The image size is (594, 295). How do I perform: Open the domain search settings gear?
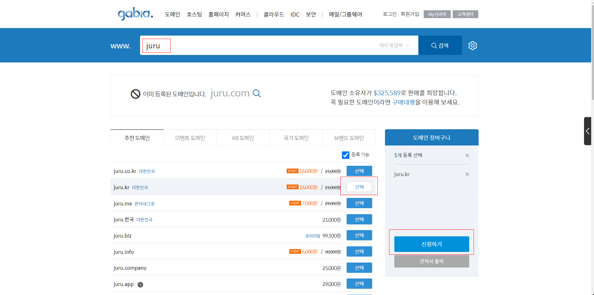473,46
